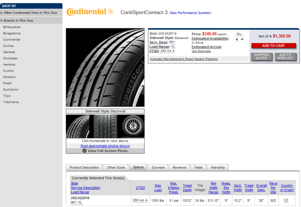The width and height of the screenshot is (301, 207).
Task: Open the Reviews tab
Action: tap(179, 167)
